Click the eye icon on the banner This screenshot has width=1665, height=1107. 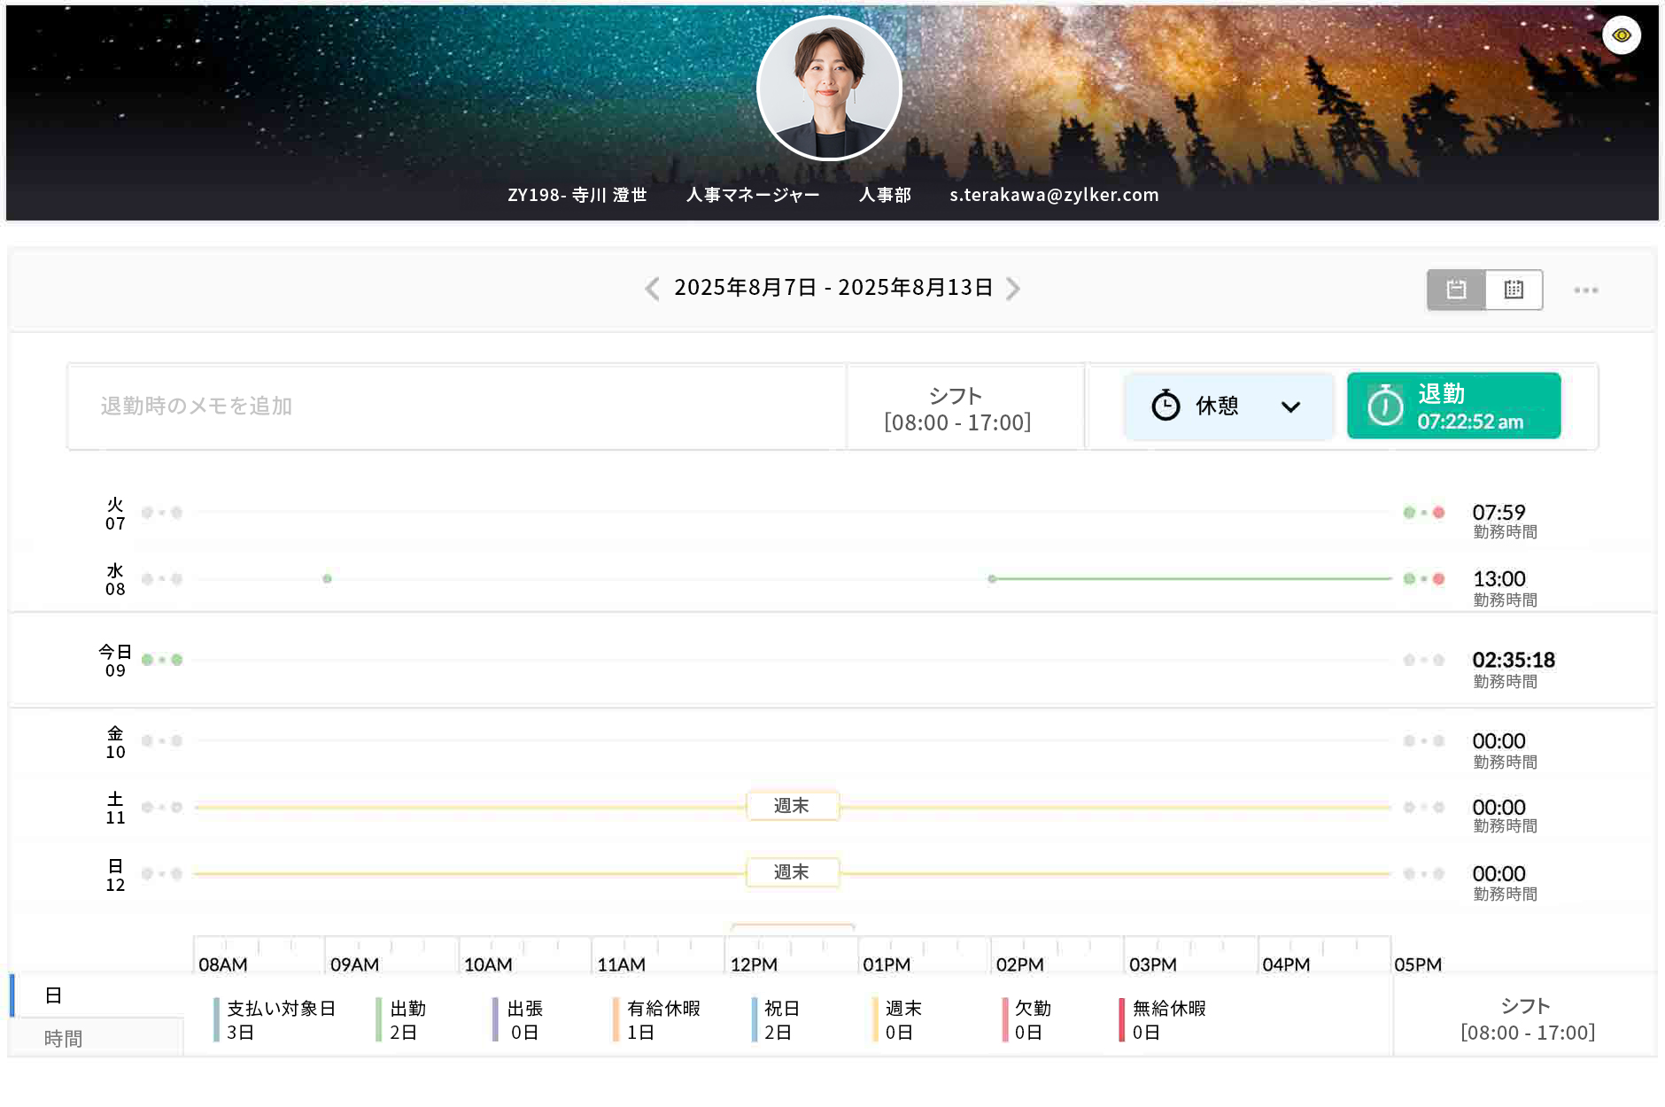coord(1621,35)
